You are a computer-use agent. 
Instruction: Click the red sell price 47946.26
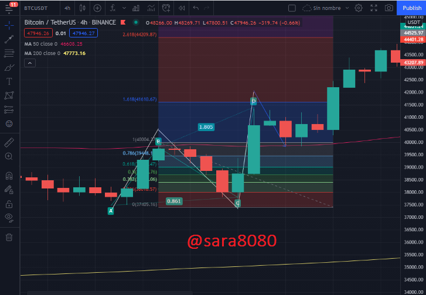38,33
